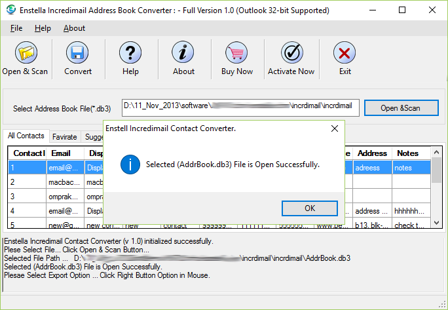Open the About menu
Viewport: 448px width, 310px height.
[74, 28]
